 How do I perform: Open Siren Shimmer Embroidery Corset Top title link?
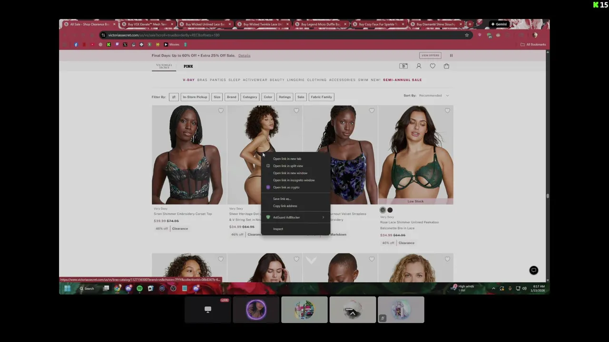coord(183,214)
